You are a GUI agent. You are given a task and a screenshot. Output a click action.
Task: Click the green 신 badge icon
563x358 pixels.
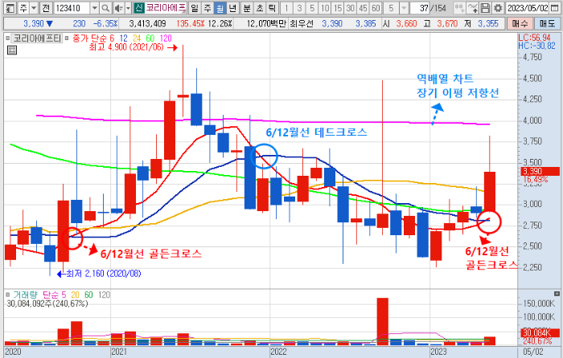click(138, 8)
